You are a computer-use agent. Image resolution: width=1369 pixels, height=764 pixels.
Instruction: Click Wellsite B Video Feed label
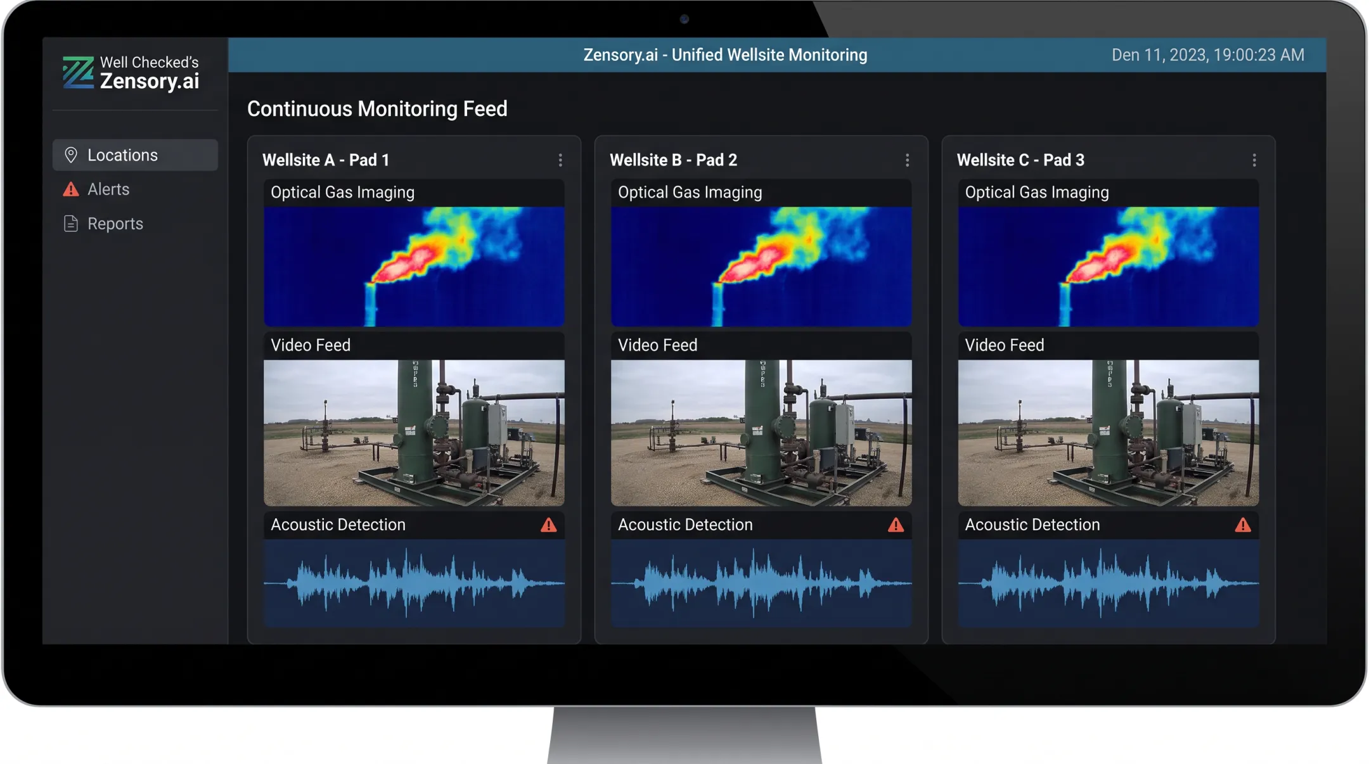point(657,345)
